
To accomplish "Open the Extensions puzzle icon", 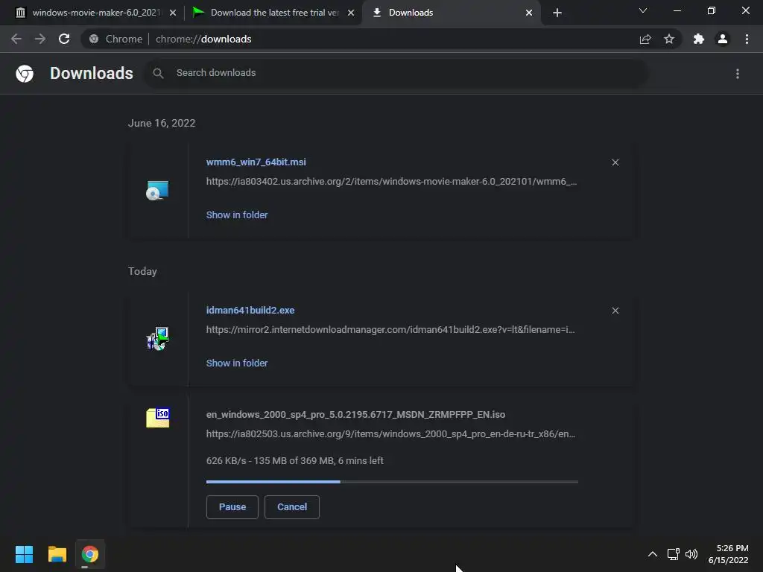I will (699, 39).
